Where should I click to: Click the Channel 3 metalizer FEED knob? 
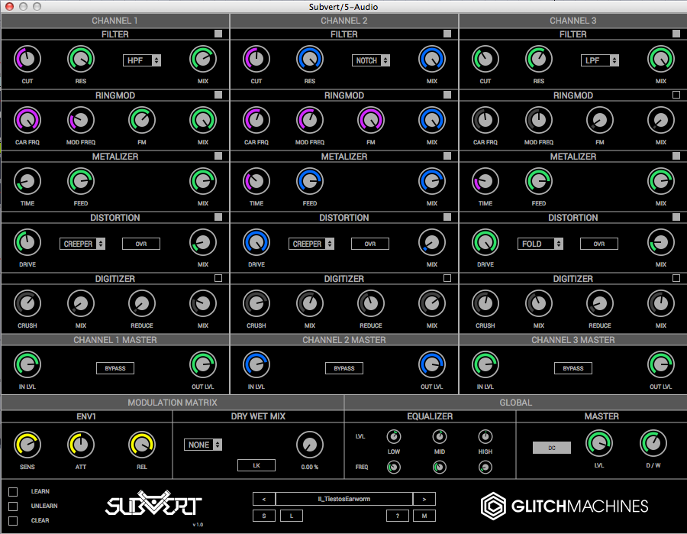538,181
